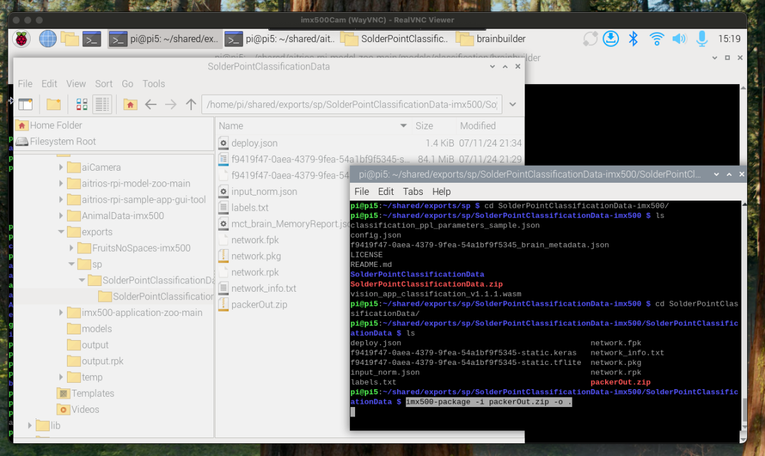This screenshot has width=765, height=456.
Task: Open the Name column sort dropdown arrow
Action: (x=403, y=126)
